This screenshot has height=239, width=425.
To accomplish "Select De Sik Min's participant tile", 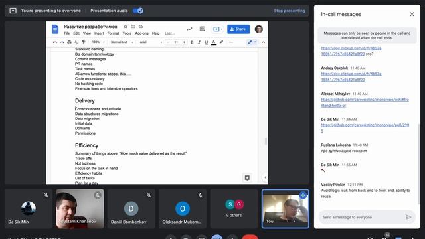I will click(x=28, y=208).
